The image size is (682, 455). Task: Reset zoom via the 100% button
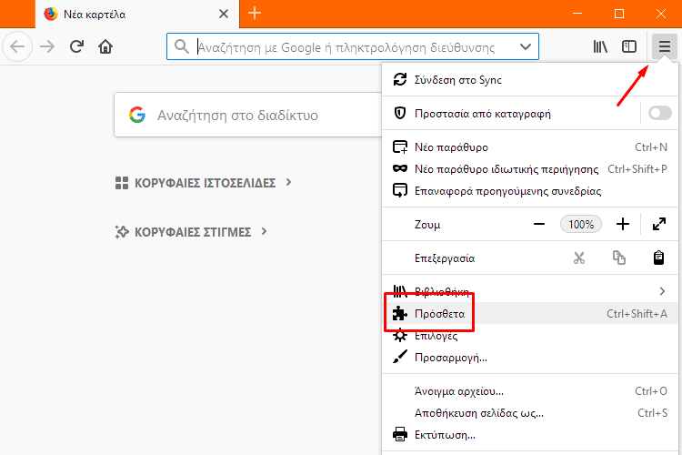pos(581,224)
